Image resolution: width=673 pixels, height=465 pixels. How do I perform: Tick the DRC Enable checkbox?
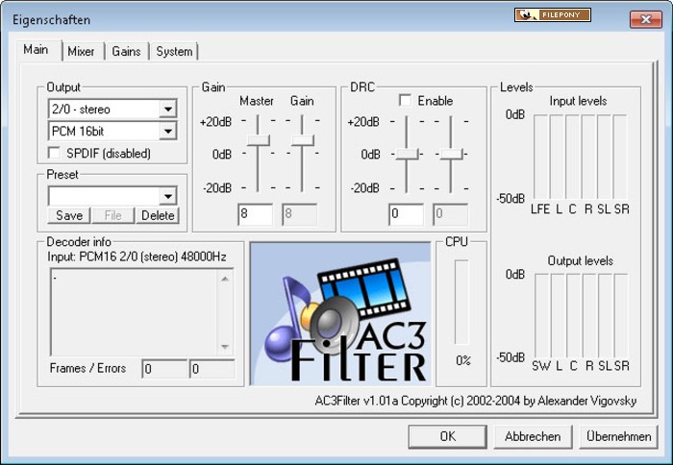pyautogui.click(x=405, y=100)
